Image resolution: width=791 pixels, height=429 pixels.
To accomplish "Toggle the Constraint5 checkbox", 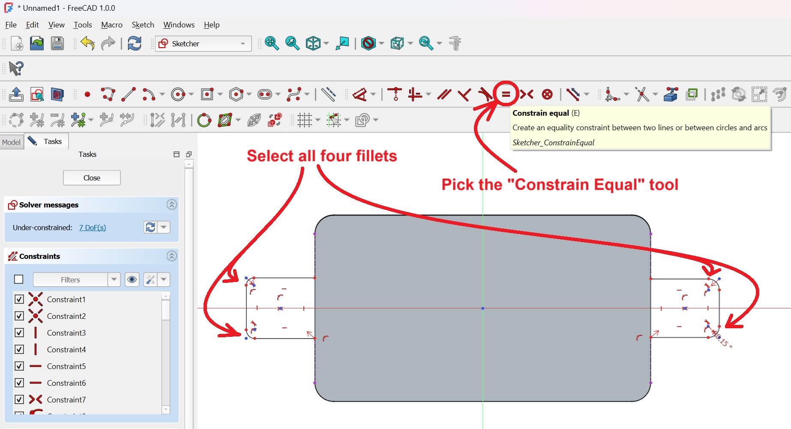I will 19,366.
